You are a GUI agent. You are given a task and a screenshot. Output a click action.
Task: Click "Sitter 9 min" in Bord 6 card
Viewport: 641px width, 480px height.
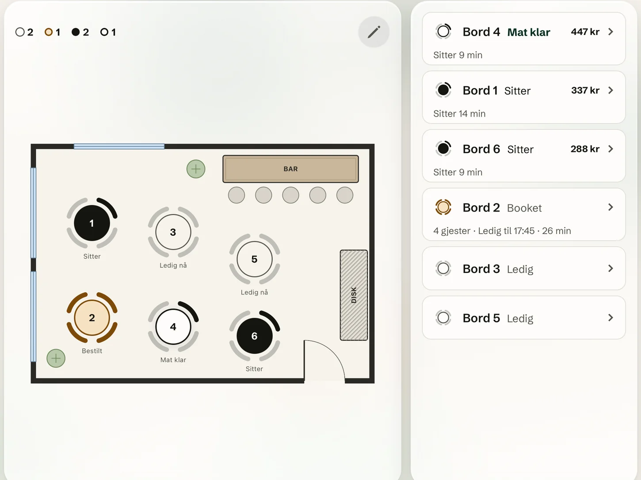pos(458,172)
